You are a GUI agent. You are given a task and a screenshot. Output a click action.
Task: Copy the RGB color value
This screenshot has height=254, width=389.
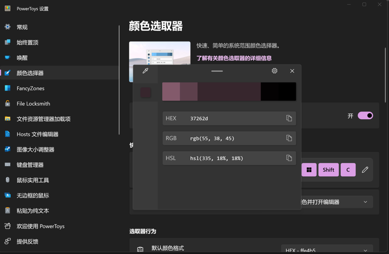coord(289,138)
